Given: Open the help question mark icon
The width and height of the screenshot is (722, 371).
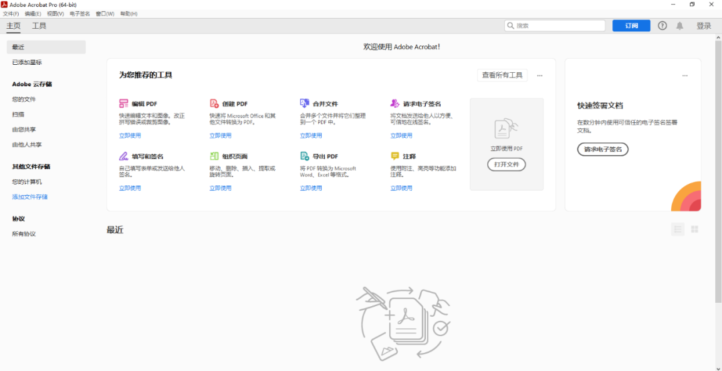Looking at the screenshot, I should 663,25.
